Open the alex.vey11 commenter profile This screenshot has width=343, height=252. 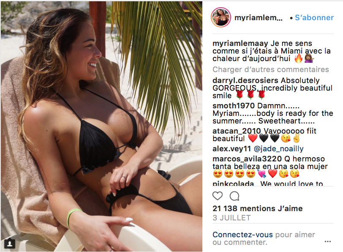coord(231,149)
